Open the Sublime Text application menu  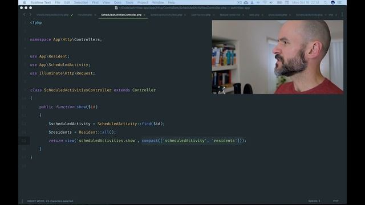tap(40, 2)
